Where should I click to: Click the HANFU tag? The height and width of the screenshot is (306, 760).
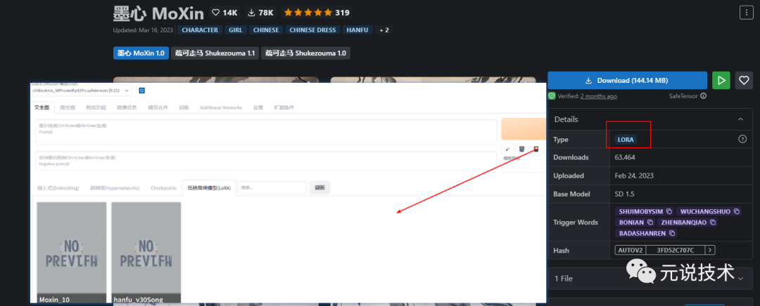[x=357, y=30]
